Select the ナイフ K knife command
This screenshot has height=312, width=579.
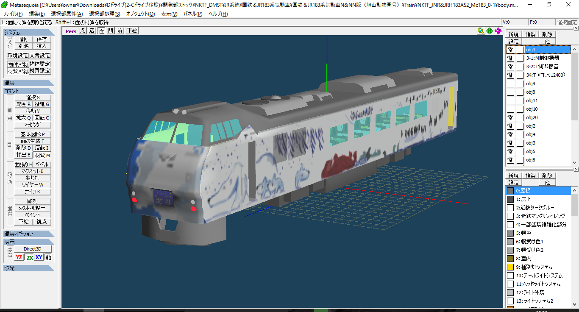click(x=33, y=192)
